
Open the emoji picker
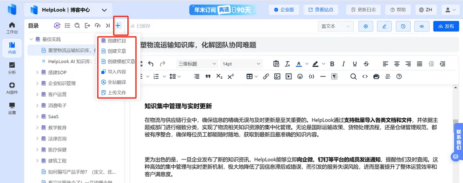tap(300, 76)
